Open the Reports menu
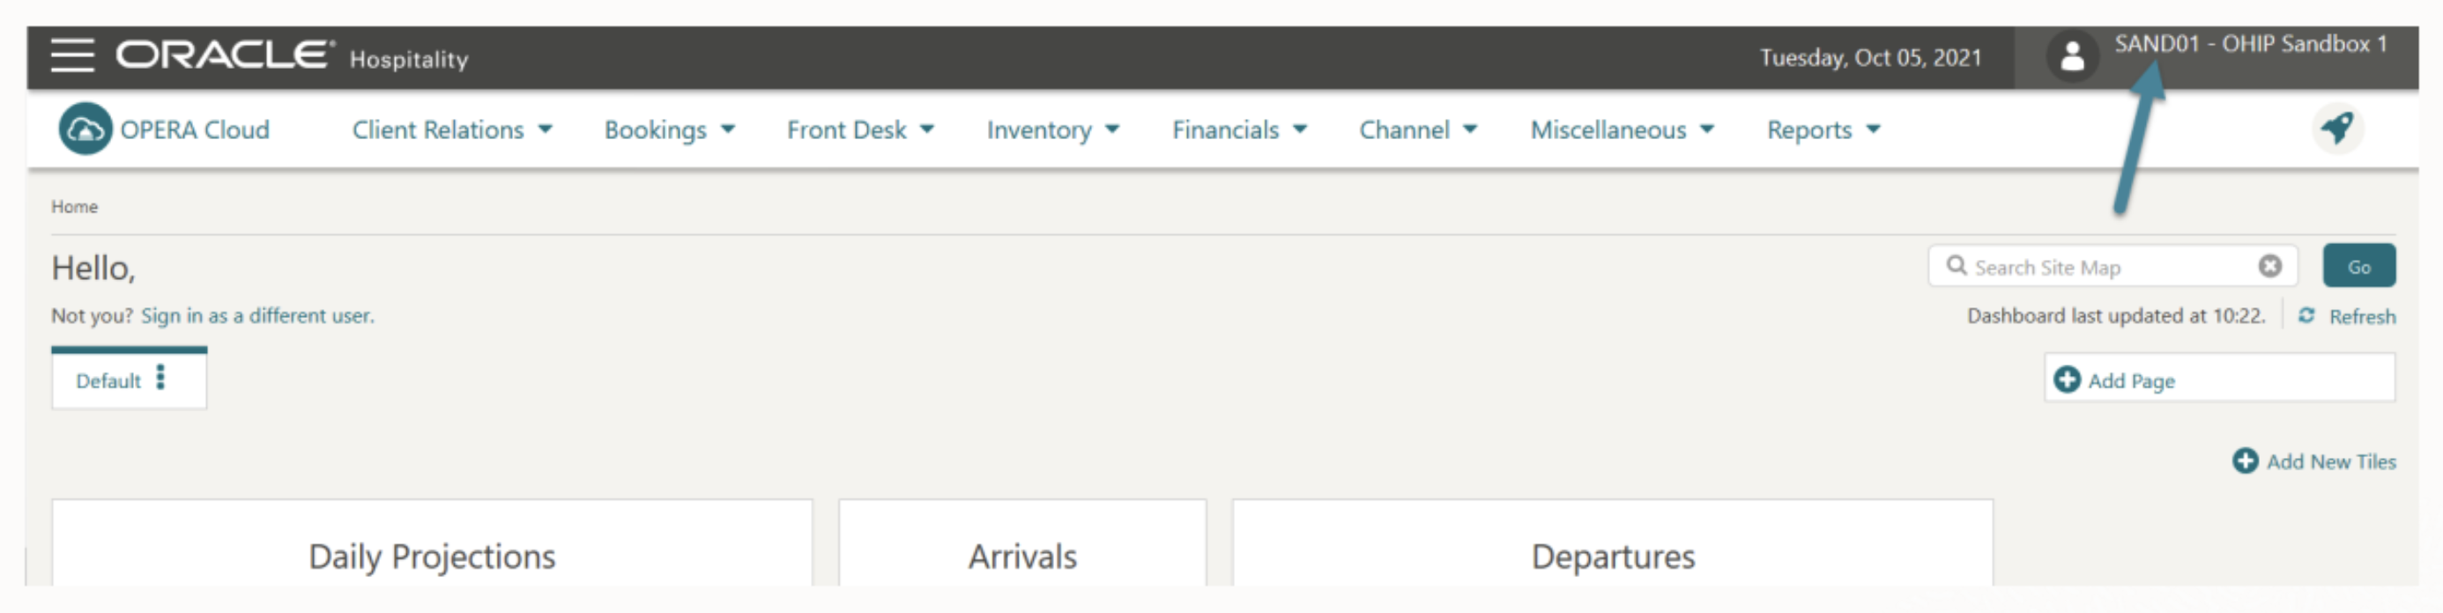The image size is (2443, 613). point(1823,129)
